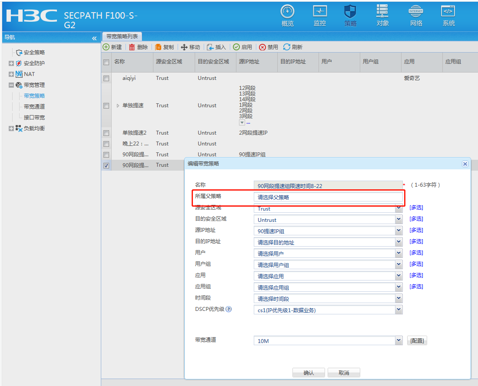
Task: Open the 网络 network icon
Action: (x=416, y=12)
